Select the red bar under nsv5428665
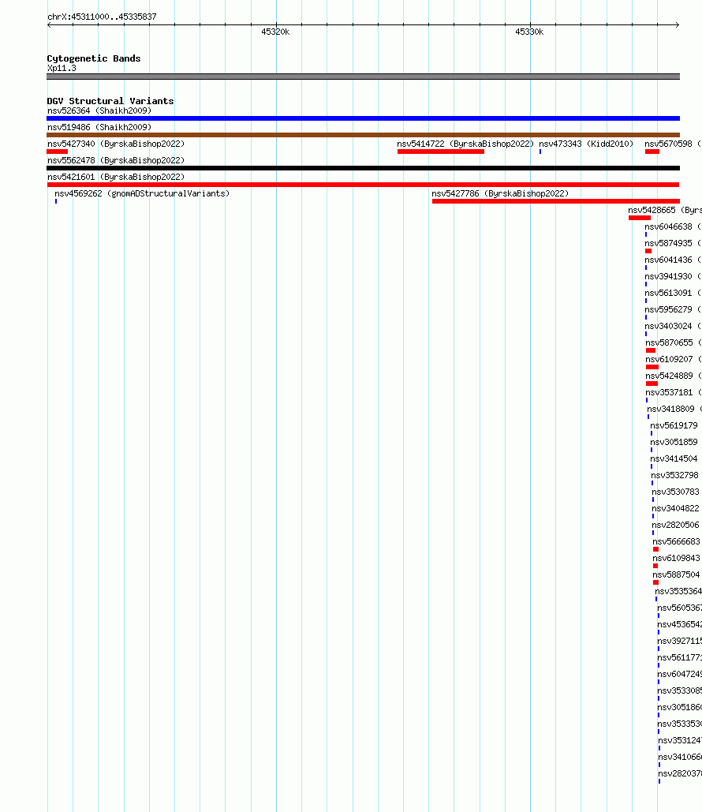The height and width of the screenshot is (812, 702). pyautogui.click(x=640, y=218)
